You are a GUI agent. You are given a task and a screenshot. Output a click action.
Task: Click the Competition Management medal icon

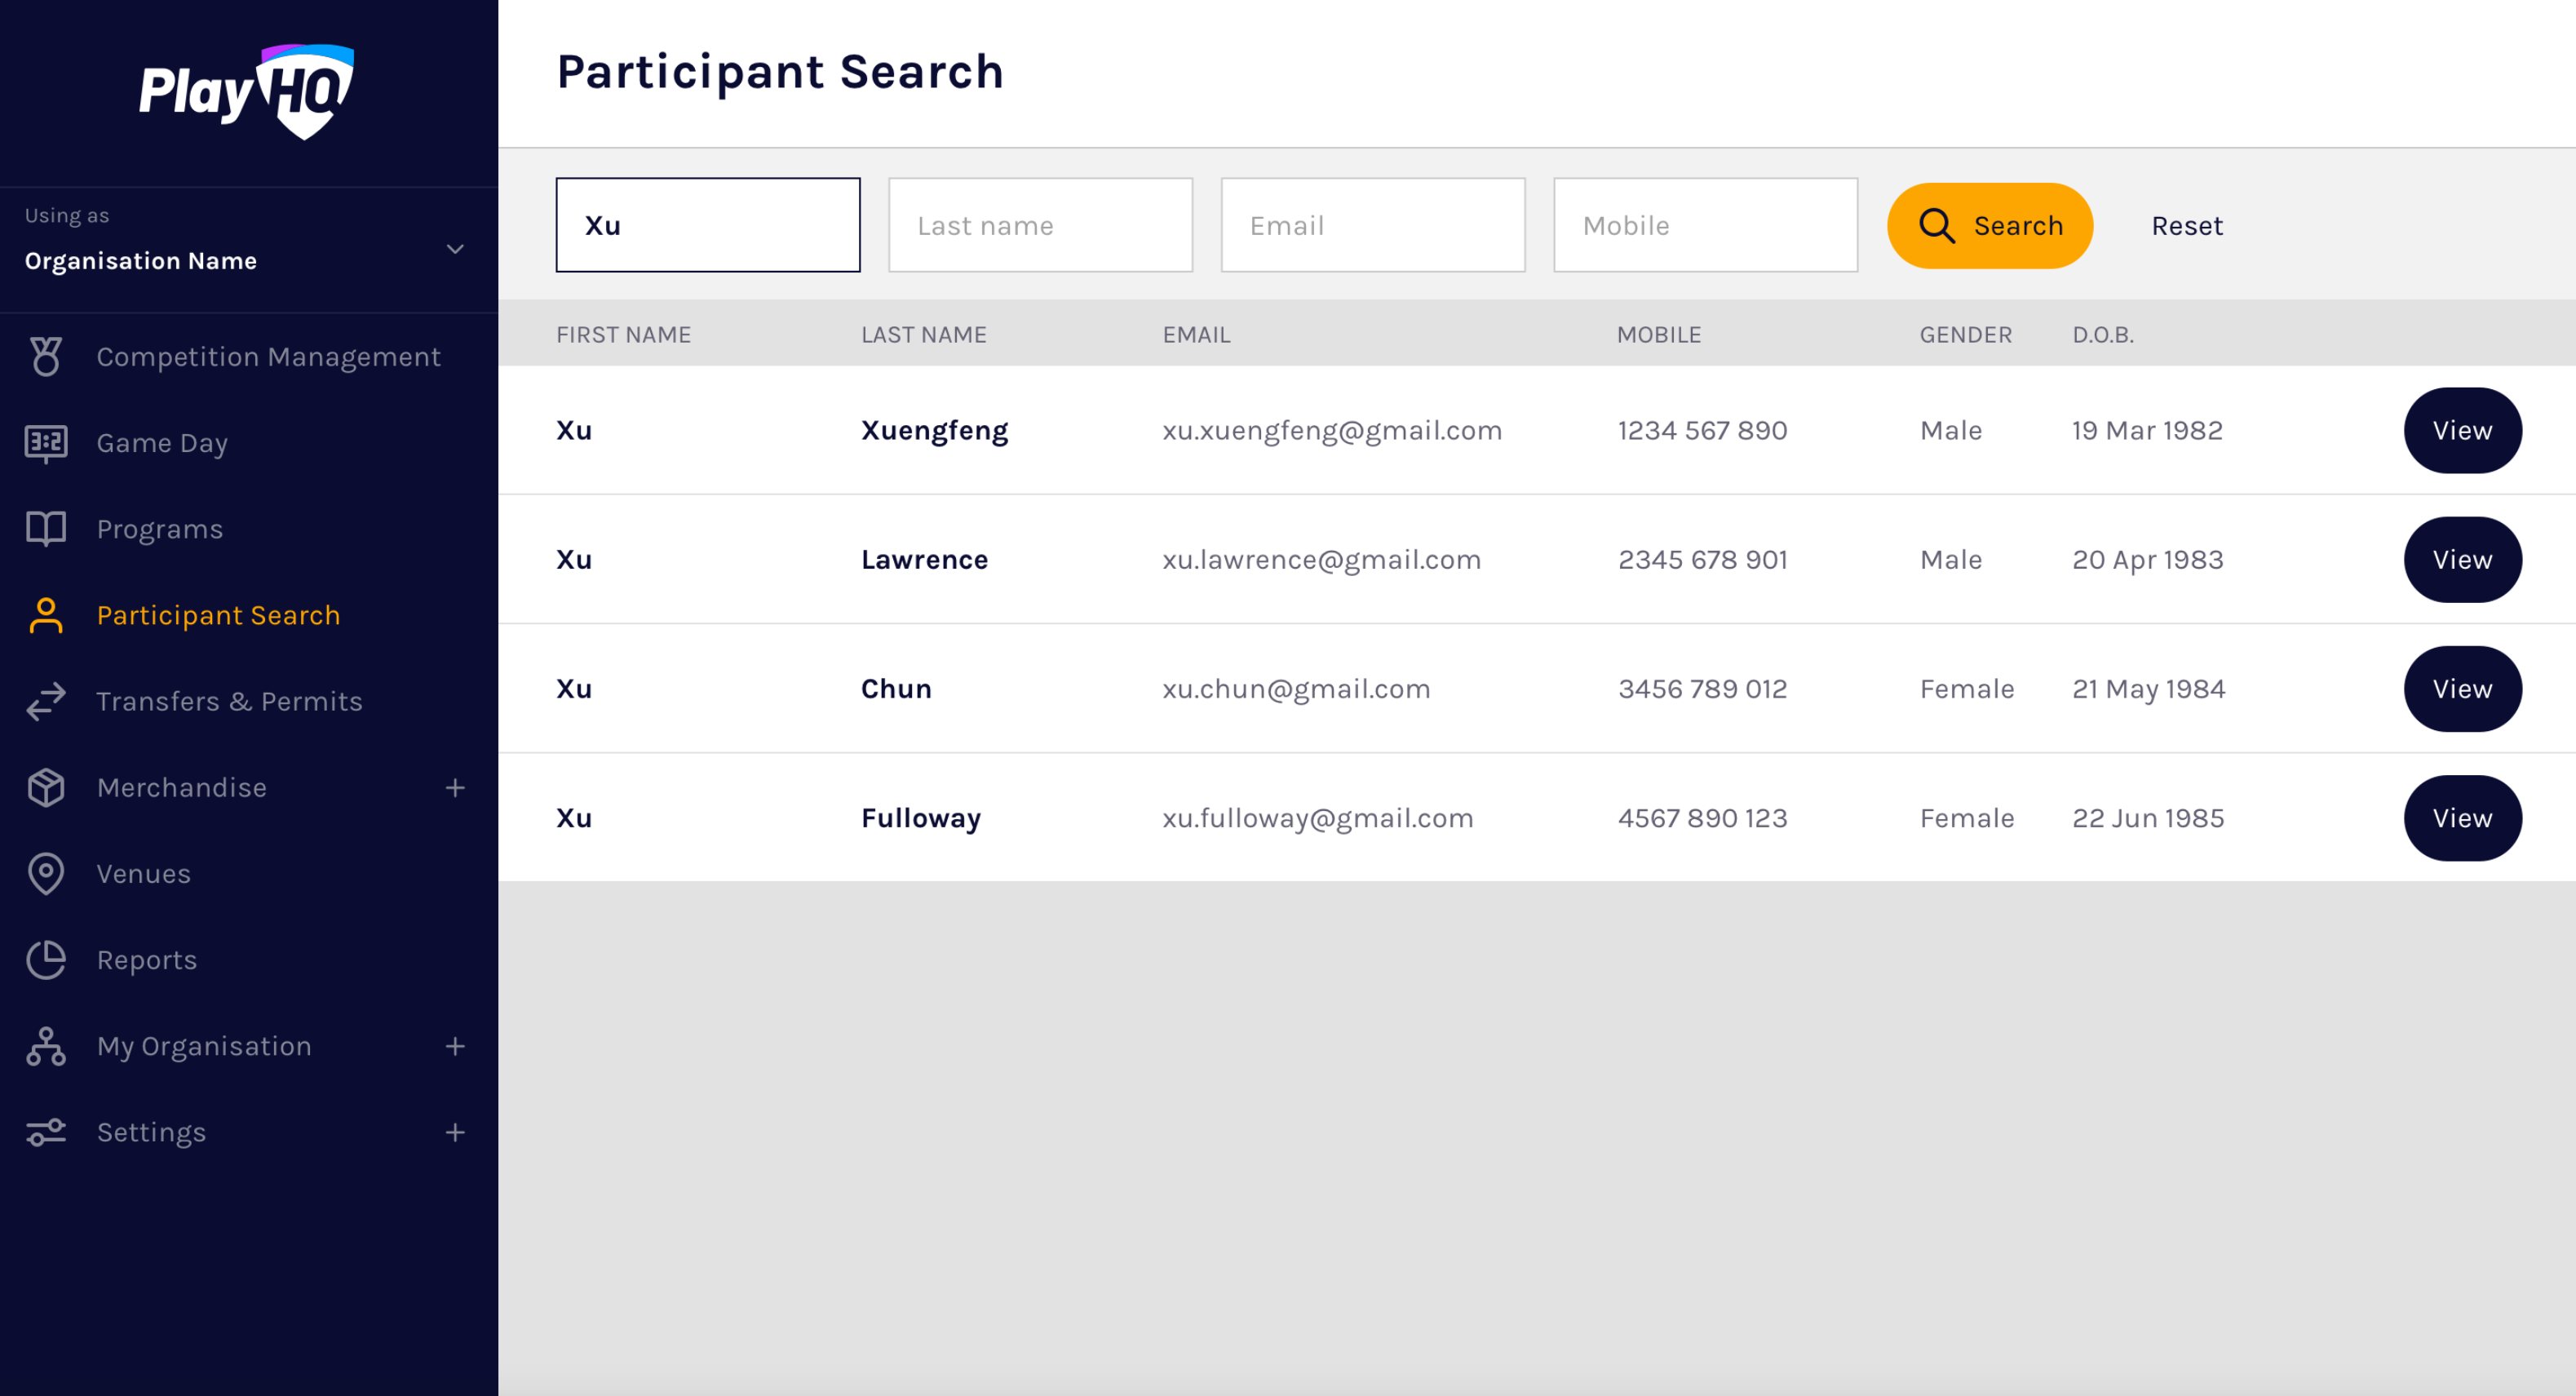[x=46, y=357]
